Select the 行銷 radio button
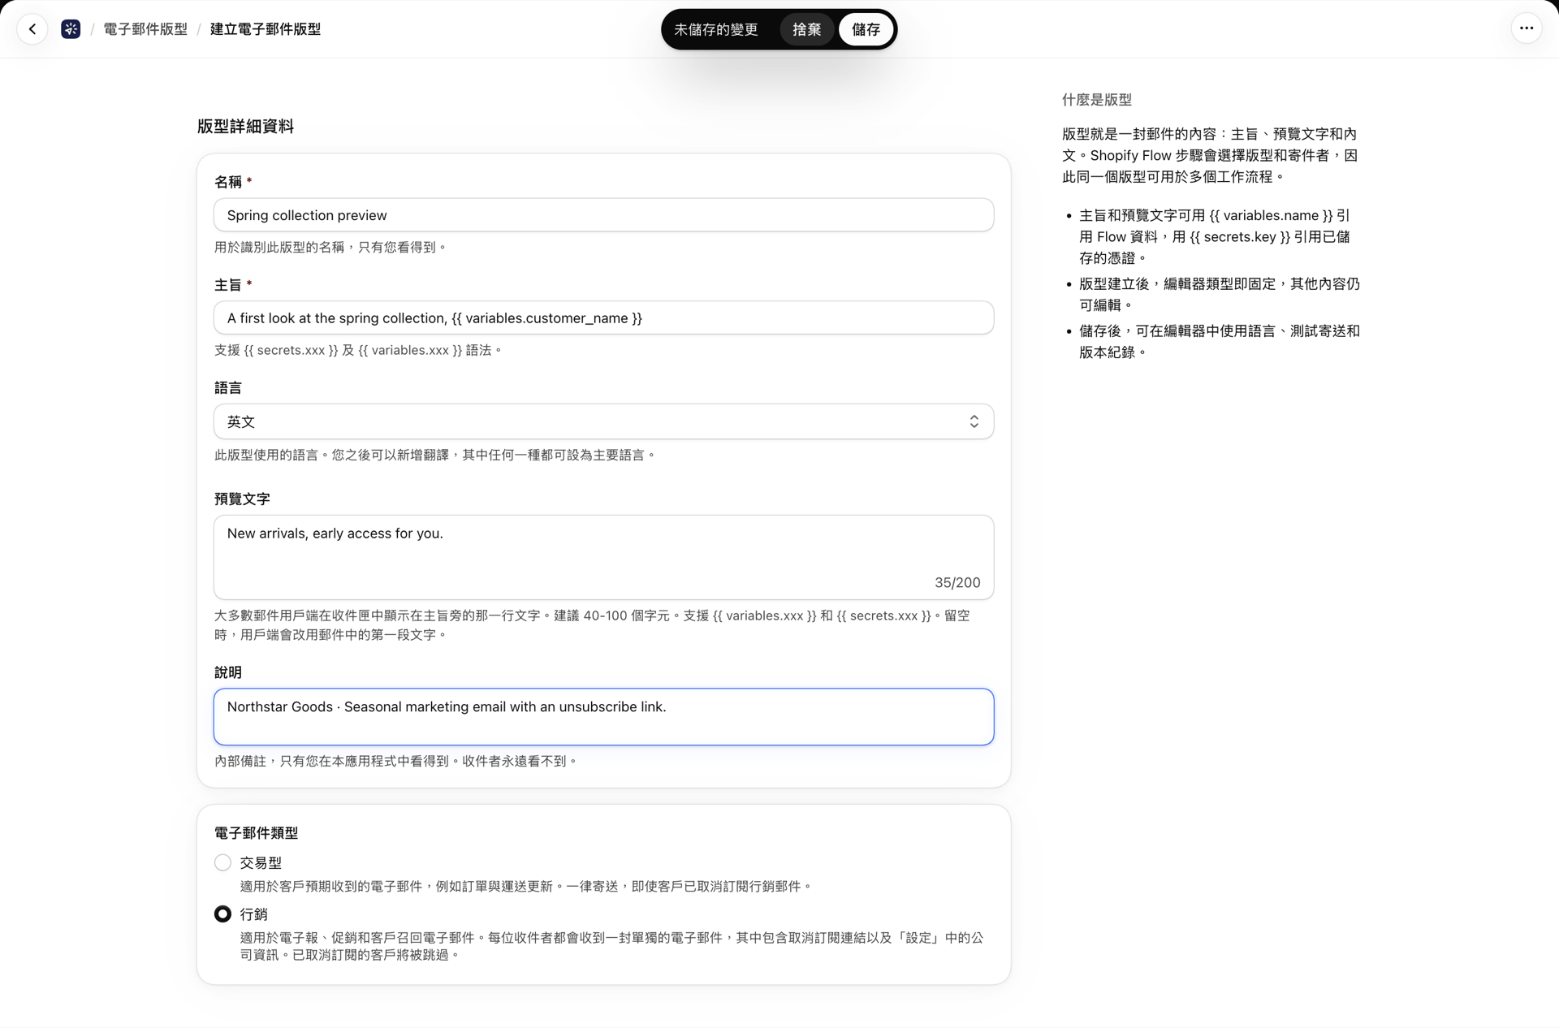The height and width of the screenshot is (1028, 1559). 222,914
